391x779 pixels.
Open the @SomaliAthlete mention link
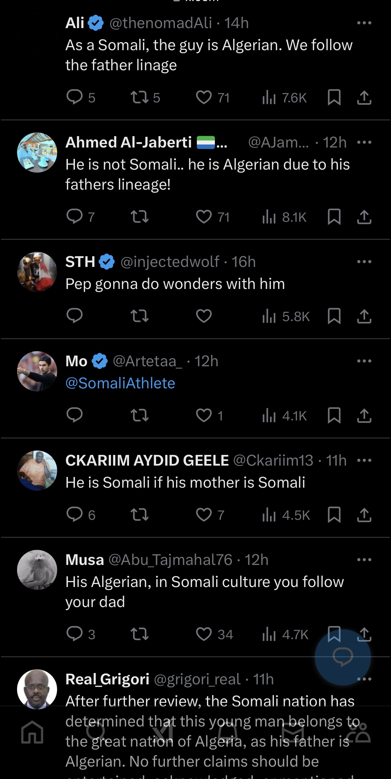[x=120, y=383]
